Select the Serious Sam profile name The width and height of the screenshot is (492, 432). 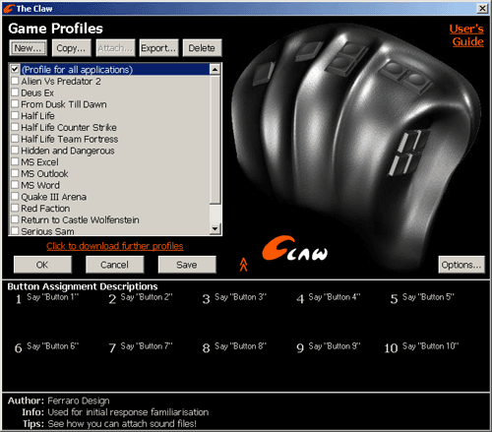click(47, 231)
